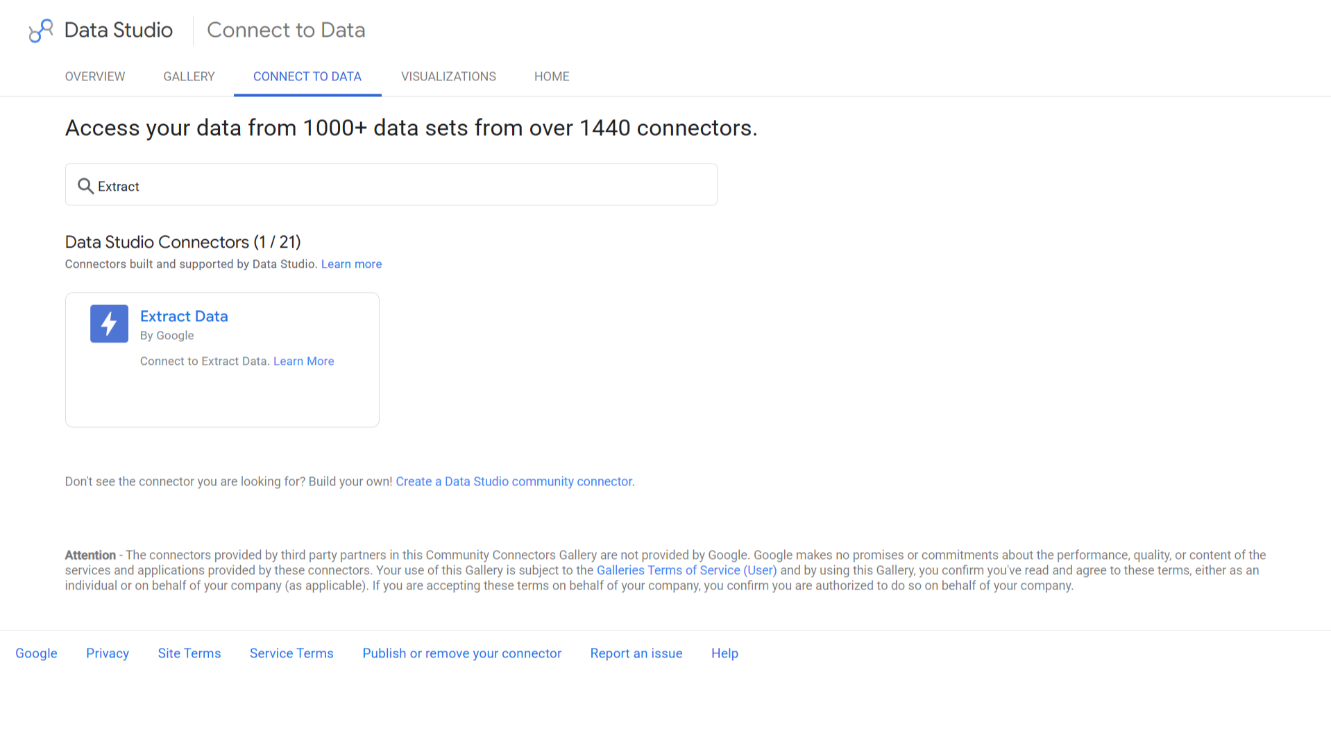Click the Extract Data lightning bolt icon

click(109, 324)
